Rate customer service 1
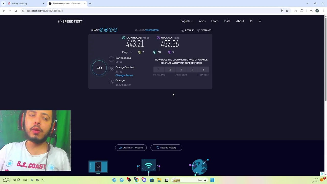The width and height of the screenshot is (327, 184). (x=159, y=70)
